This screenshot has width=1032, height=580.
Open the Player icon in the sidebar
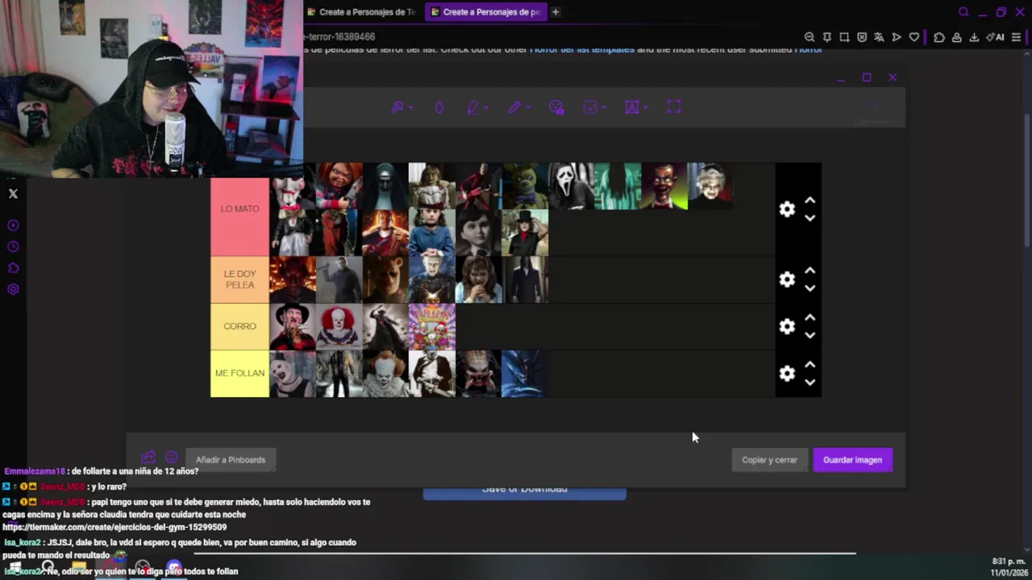click(x=13, y=226)
